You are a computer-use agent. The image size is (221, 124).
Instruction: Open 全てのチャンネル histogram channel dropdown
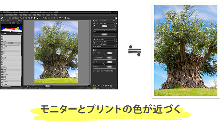coord(15,23)
